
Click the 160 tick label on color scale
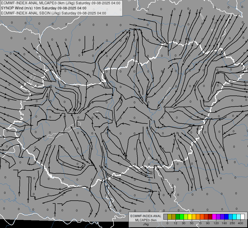pos(224,223)
